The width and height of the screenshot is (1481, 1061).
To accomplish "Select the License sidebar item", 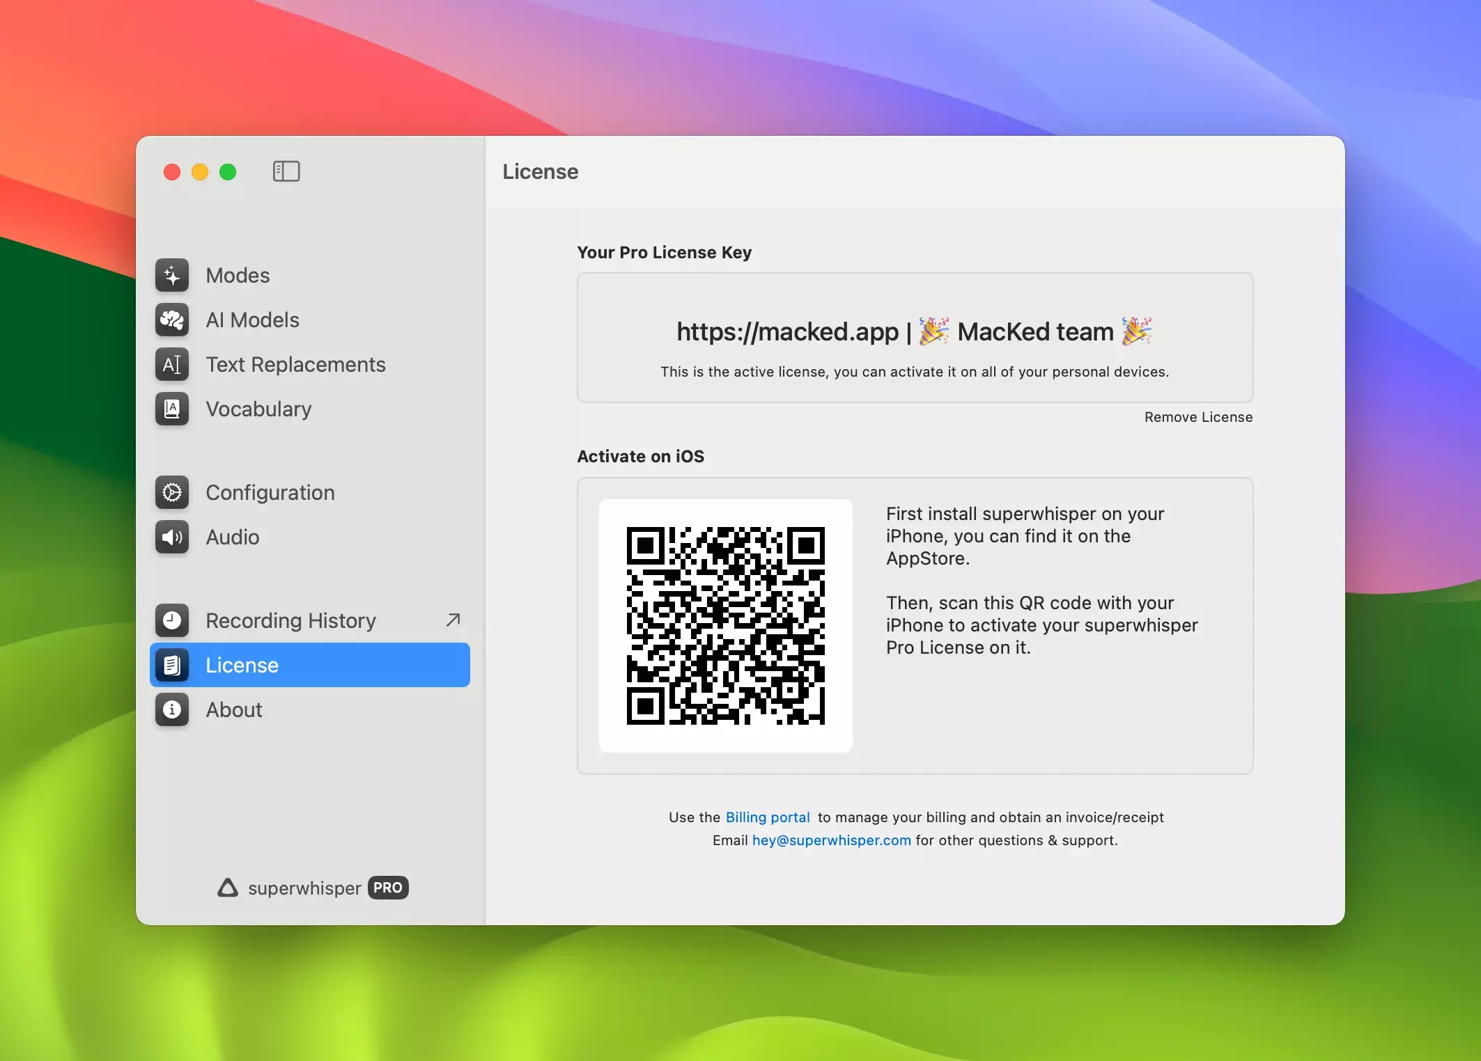I will 310,665.
